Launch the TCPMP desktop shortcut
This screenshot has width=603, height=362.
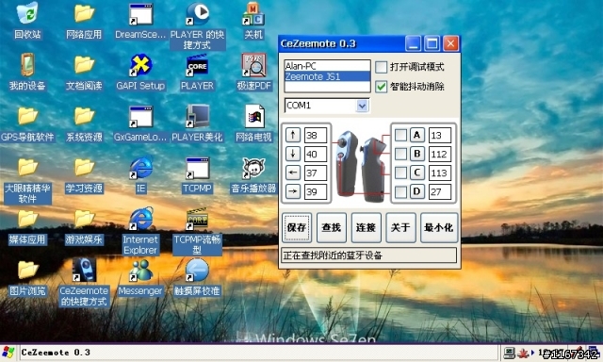pos(197,175)
